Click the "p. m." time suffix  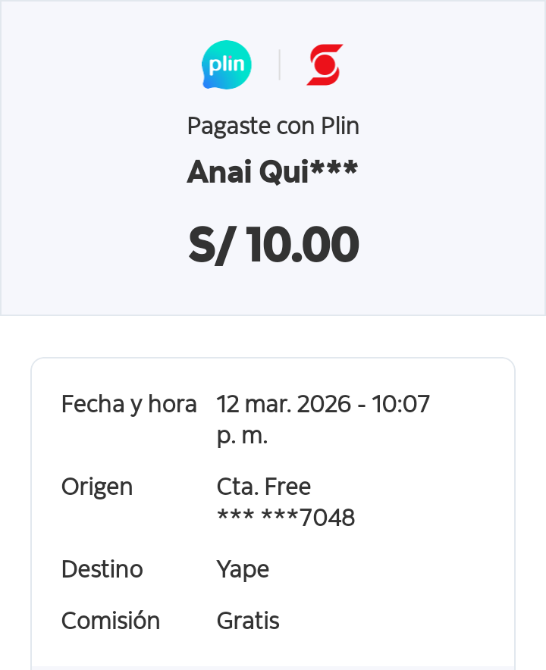coord(242,437)
